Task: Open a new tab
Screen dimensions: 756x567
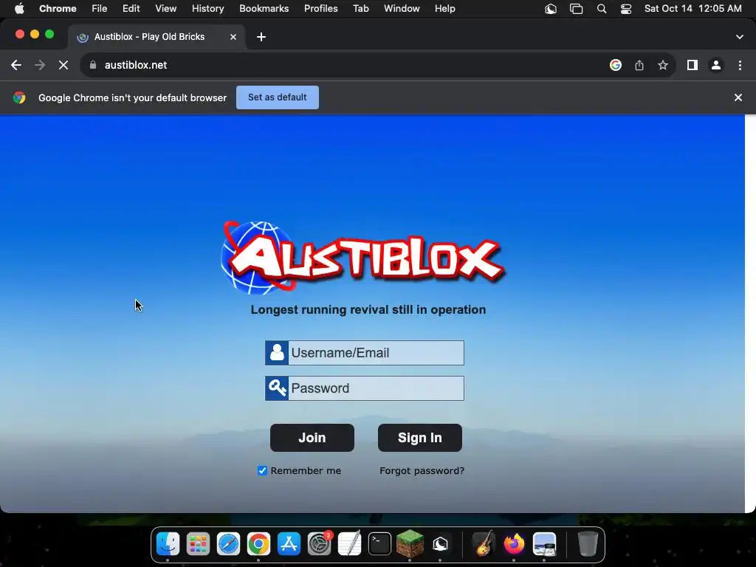Action: pos(261,37)
